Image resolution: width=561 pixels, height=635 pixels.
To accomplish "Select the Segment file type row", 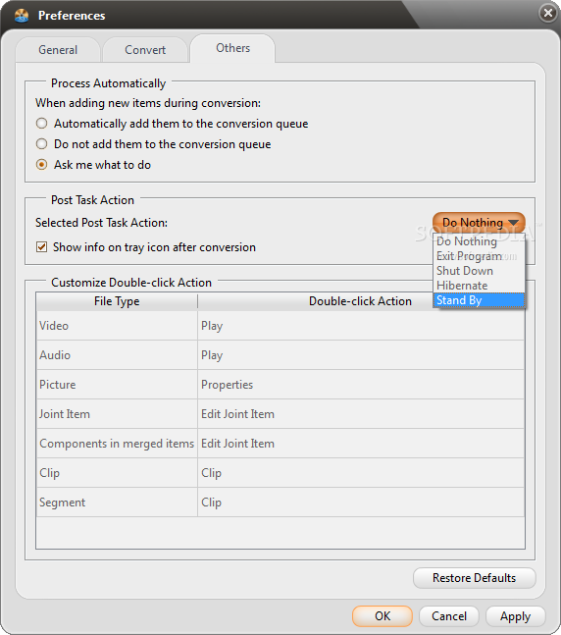I will [117, 503].
